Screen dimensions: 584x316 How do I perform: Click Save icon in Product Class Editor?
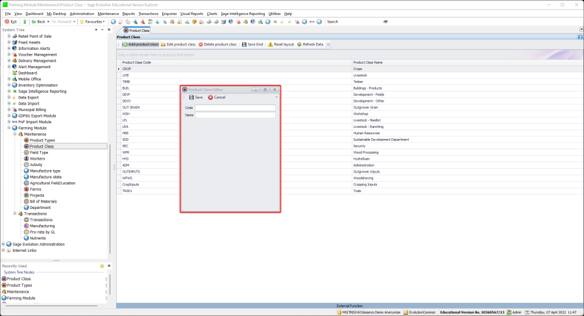click(x=191, y=97)
